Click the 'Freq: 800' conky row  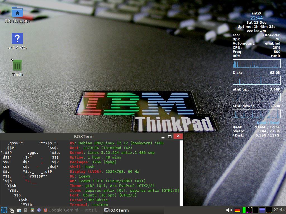(256, 52)
